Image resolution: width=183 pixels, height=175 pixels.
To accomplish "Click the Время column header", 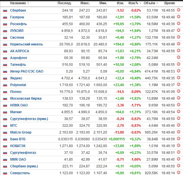I will click(x=169, y=3).
